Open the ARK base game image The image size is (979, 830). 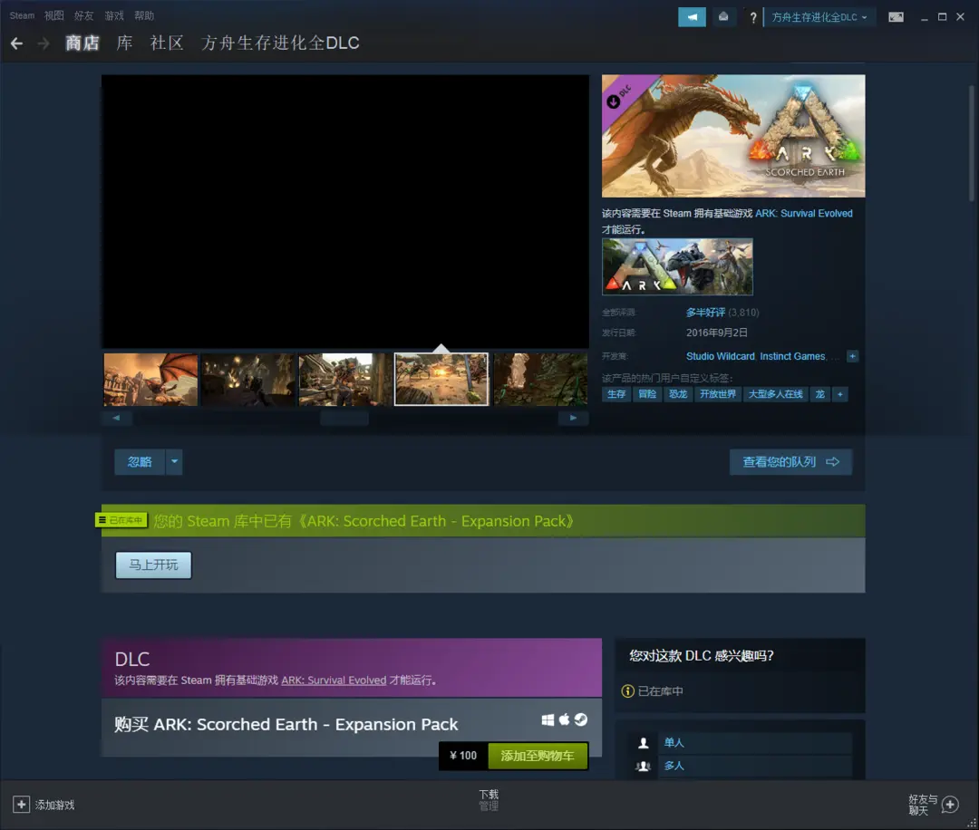coord(677,266)
